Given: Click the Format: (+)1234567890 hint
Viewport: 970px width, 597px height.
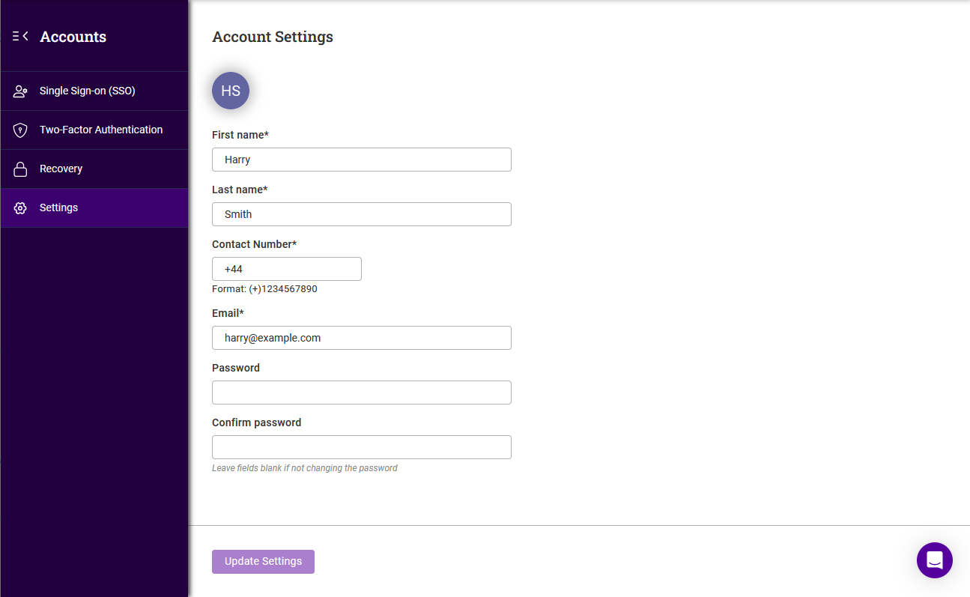Looking at the screenshot, I should 264,289.
